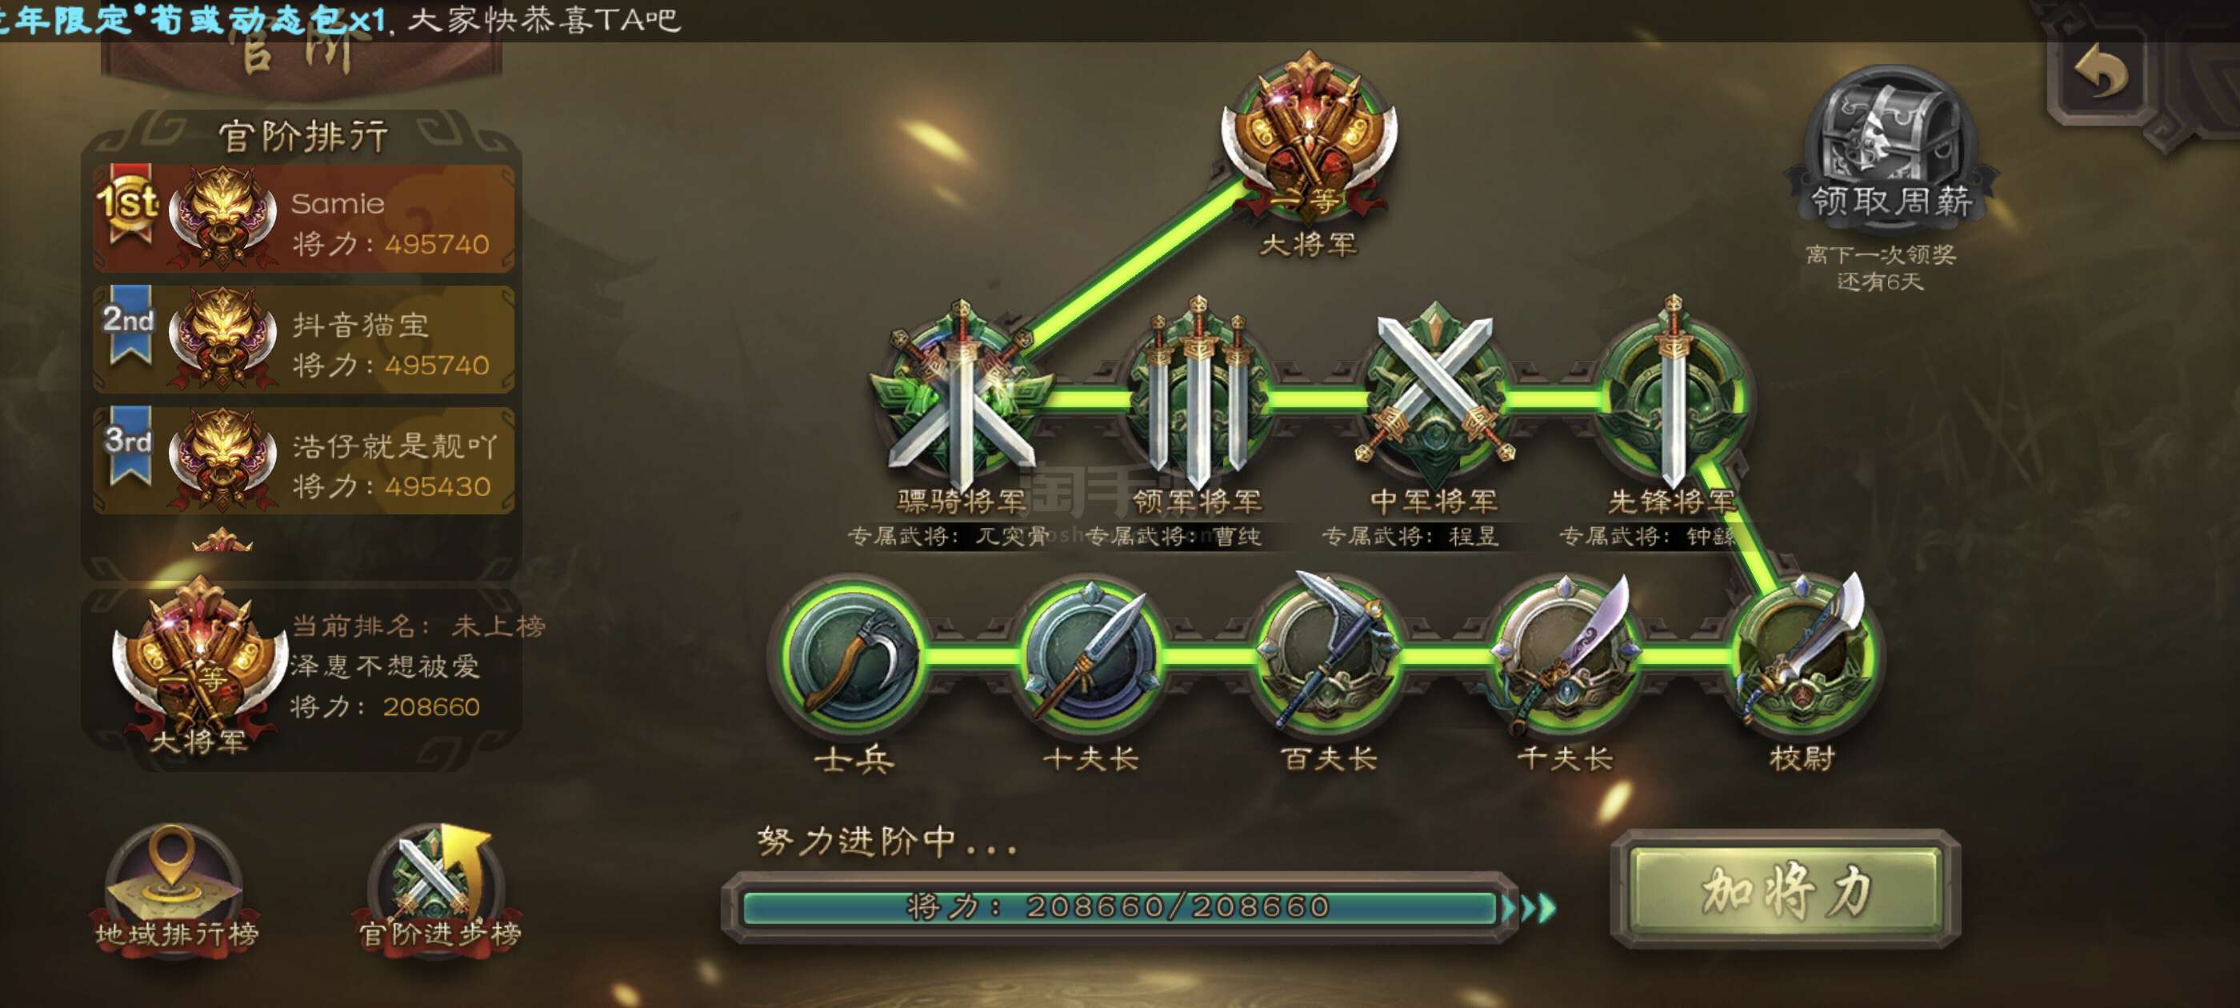Click the 将力 progress bar
2240x1008 pixels.
point(1120,907)
